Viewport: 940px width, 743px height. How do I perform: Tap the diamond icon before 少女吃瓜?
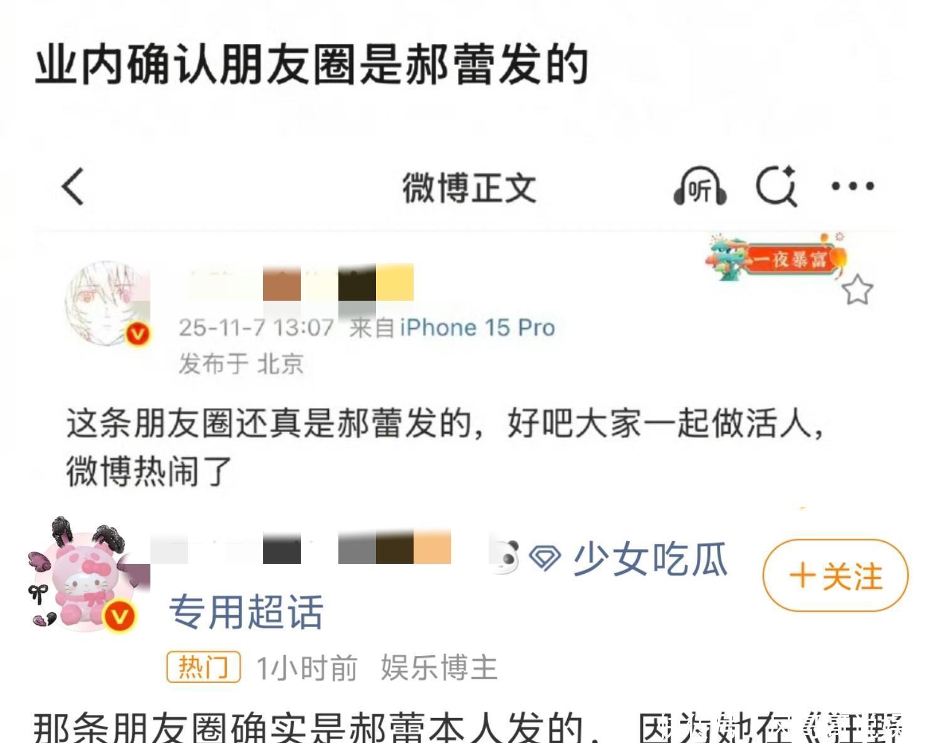pyautogui.click(x=545, y=558)
